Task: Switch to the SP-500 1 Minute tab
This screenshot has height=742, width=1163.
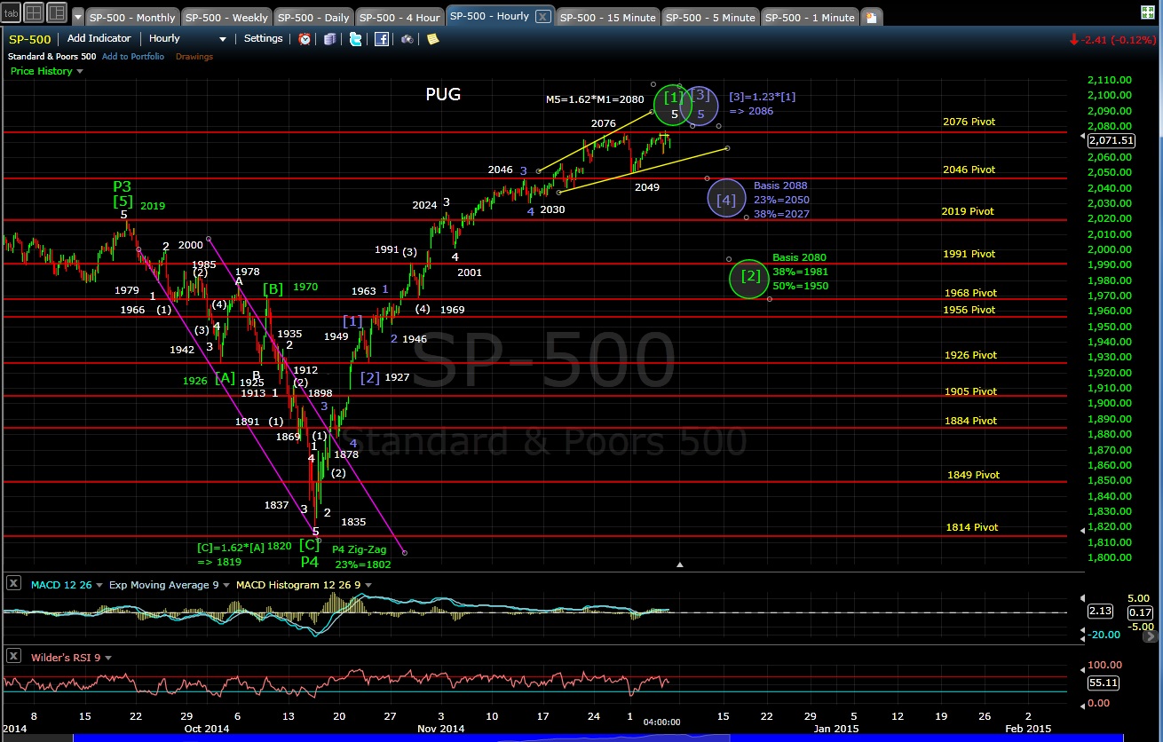Action: [x=811, y=18]
